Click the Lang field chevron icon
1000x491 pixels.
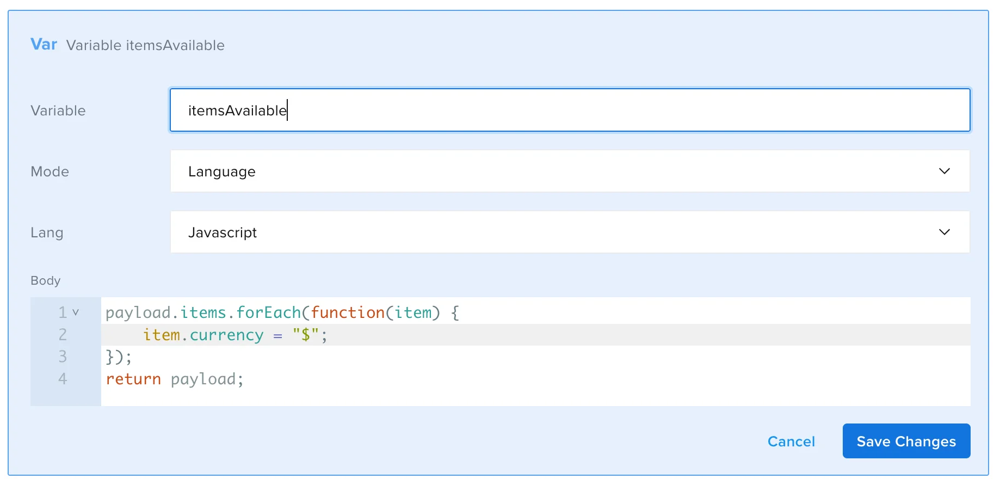coord(945,232)
